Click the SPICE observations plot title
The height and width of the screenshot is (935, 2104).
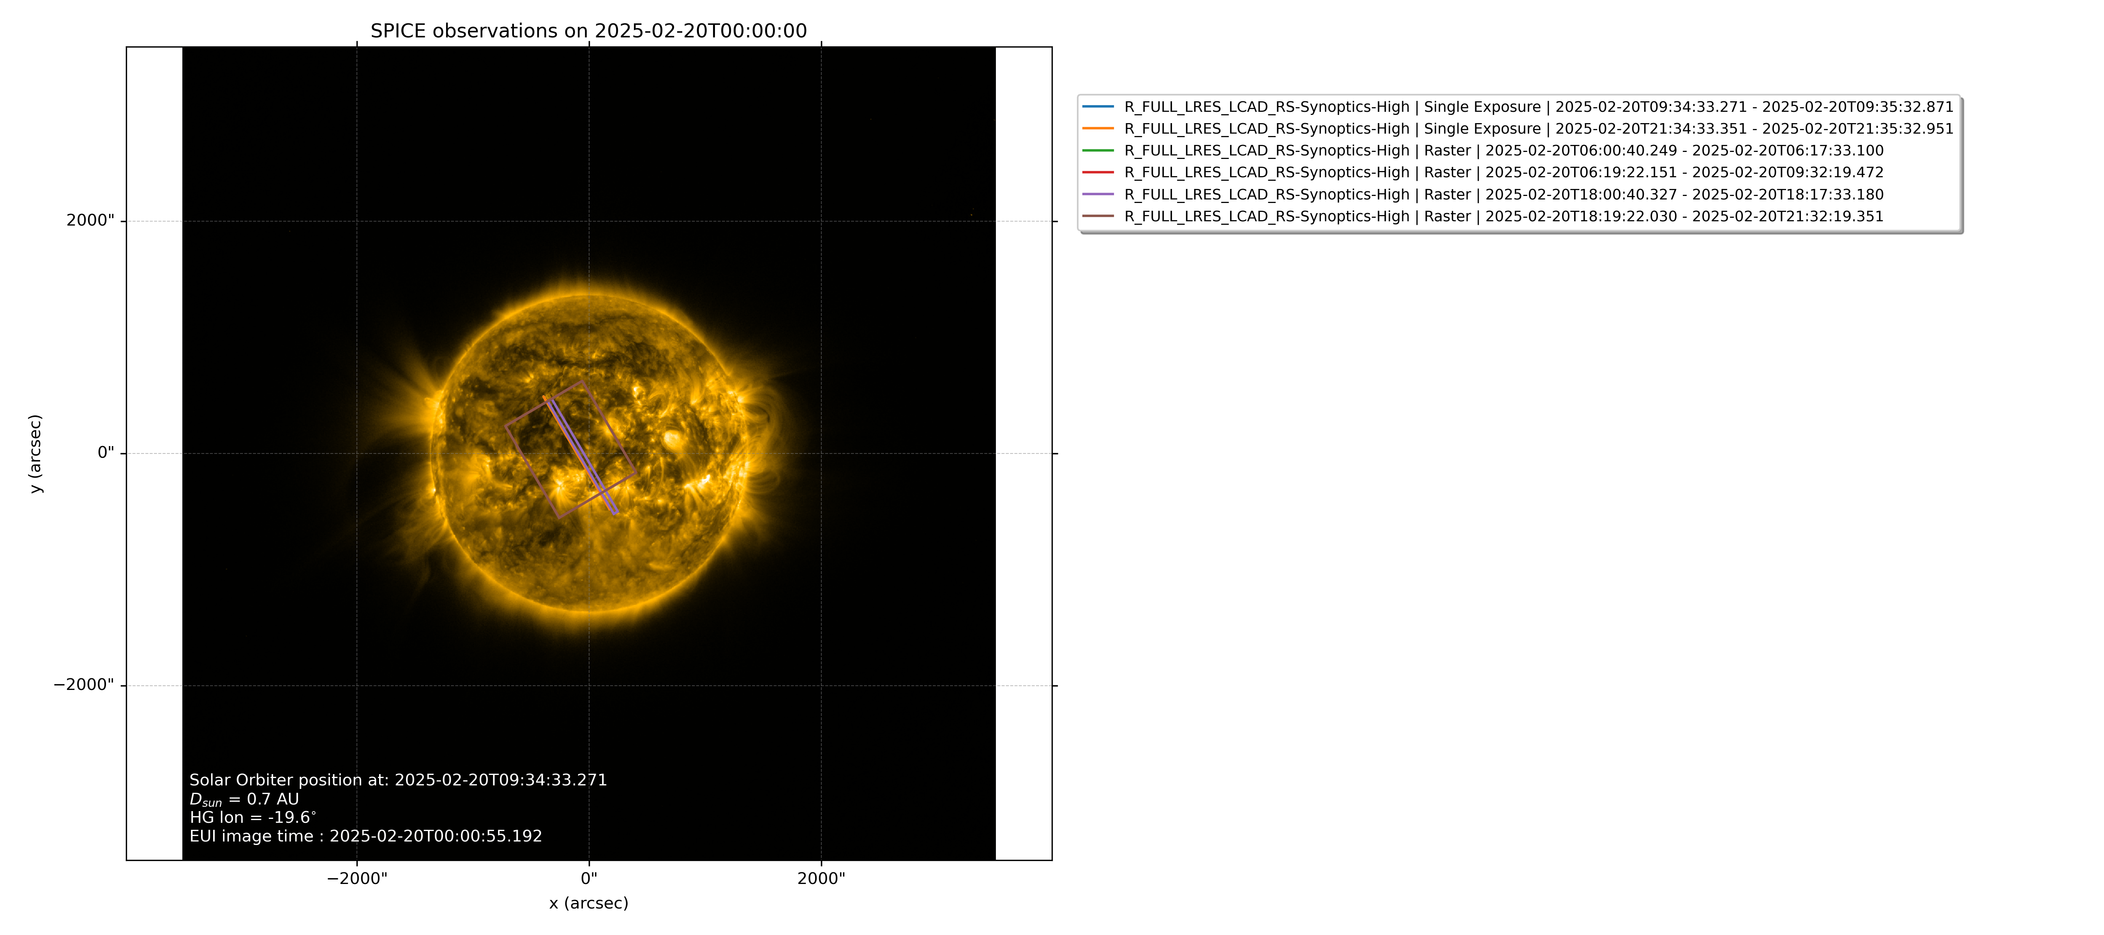(x=589, y=31)
